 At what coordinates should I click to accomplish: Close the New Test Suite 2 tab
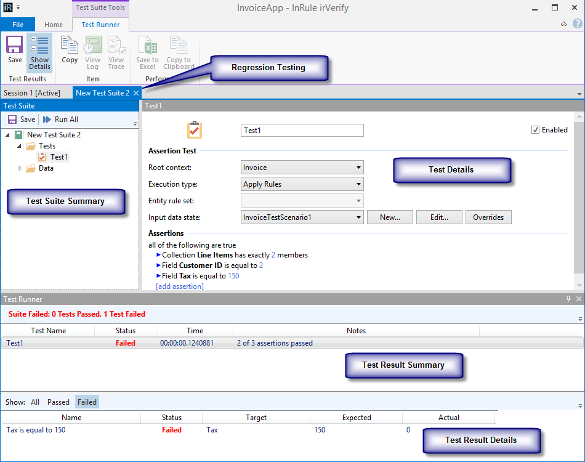[136, 93]
